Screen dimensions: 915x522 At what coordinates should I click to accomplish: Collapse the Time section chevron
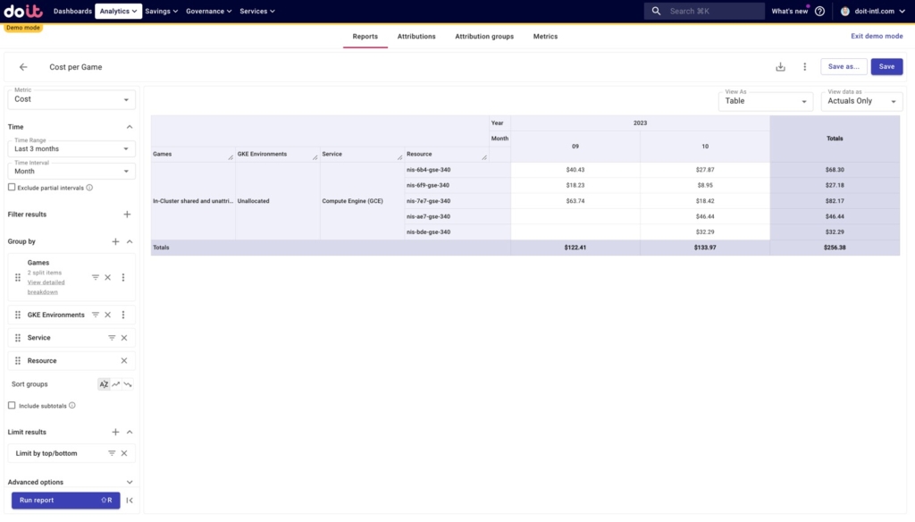130,127
